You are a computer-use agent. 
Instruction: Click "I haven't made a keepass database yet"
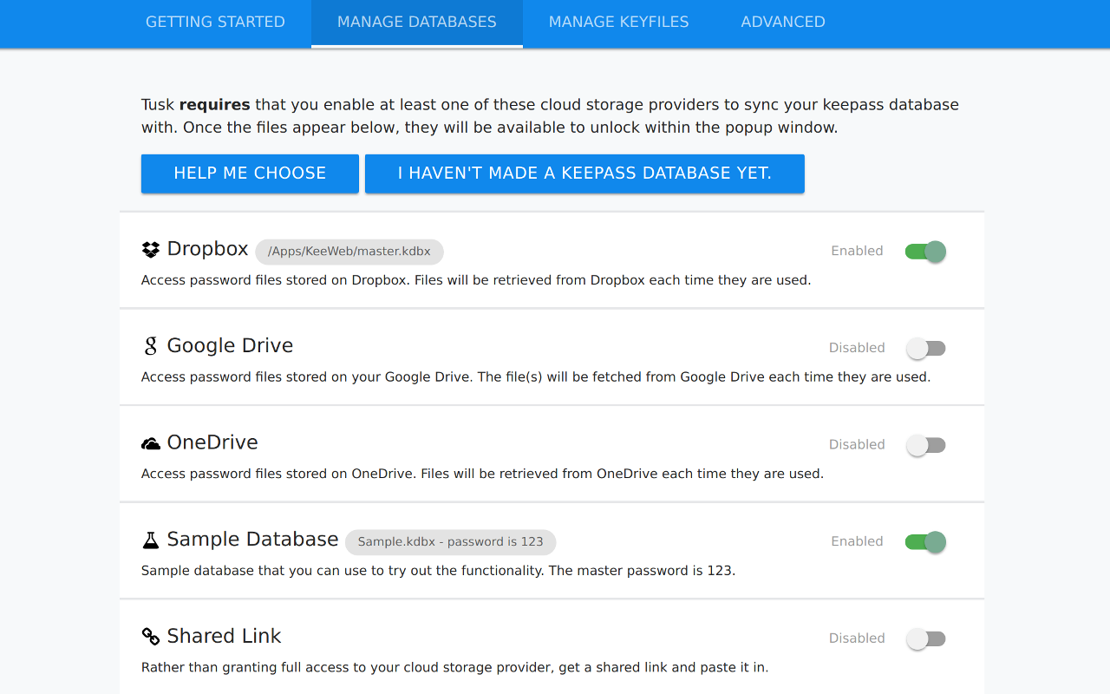(584, 173)
